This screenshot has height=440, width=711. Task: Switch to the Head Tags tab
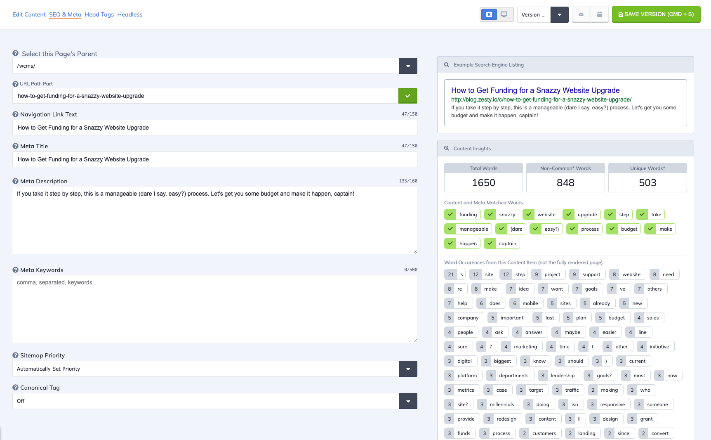[99, 14]
